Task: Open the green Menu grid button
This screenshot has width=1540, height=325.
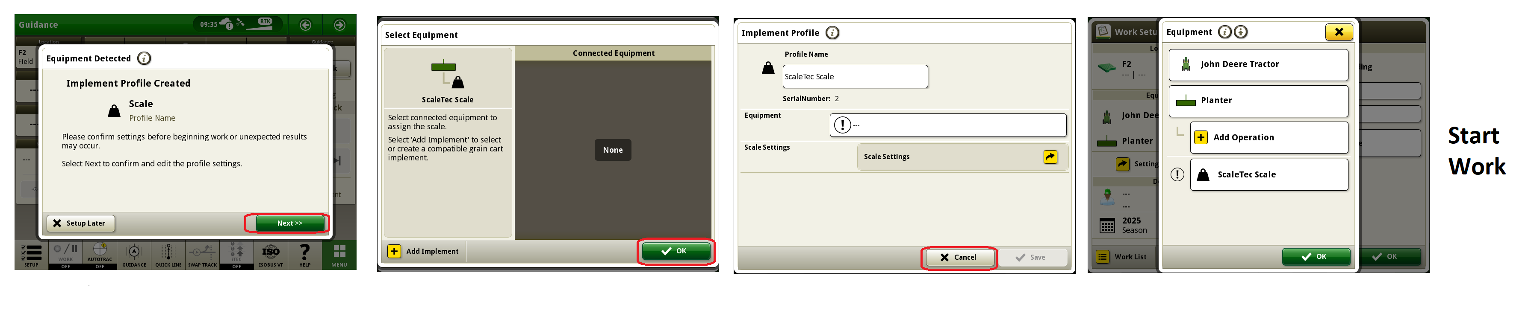Action: click(339, 255)
